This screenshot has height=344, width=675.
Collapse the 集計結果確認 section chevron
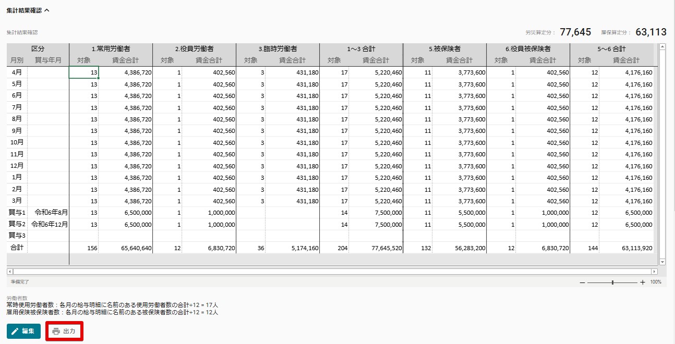pos(47,10)
